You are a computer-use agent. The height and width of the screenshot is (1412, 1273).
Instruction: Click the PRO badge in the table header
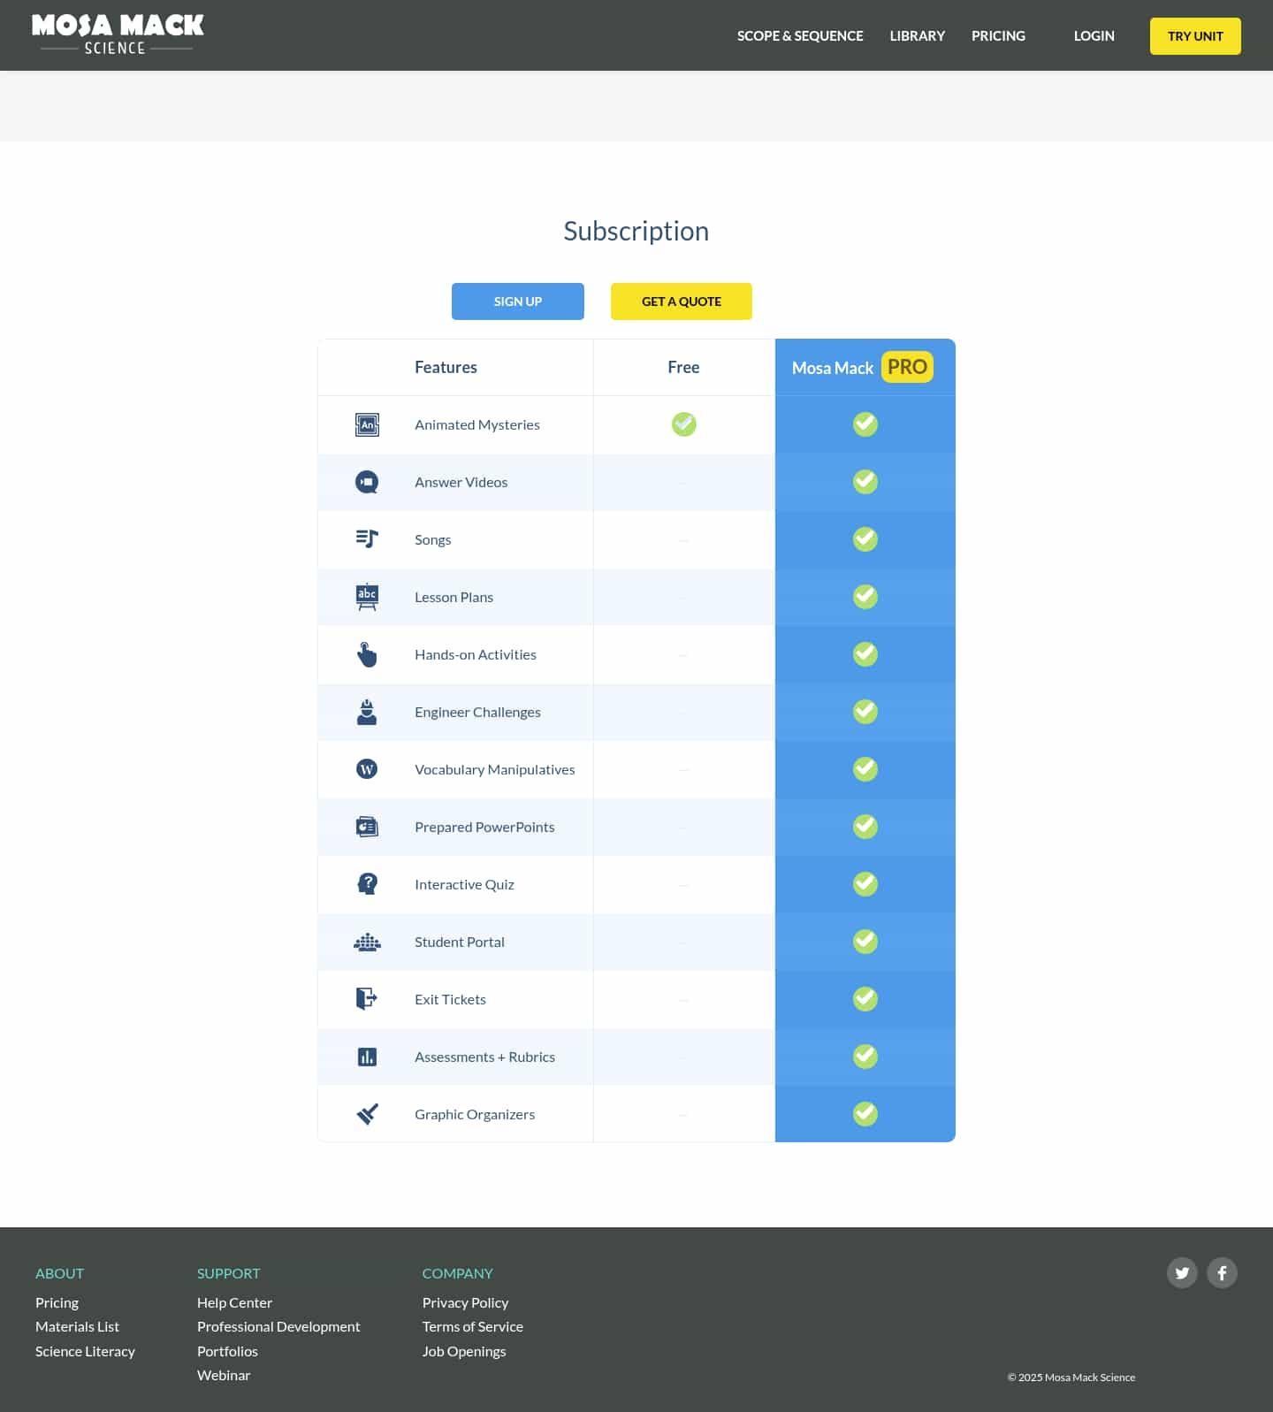pyautogui.click(x=907, y=367)
